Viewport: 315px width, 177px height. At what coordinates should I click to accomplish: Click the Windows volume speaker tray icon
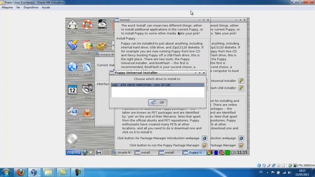click(289, 173)
